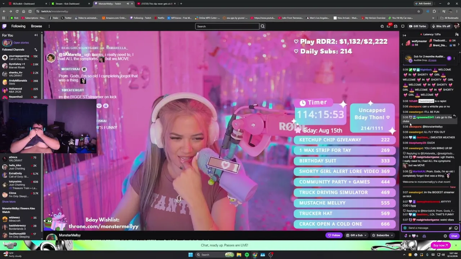The width and height of the screenshot is (461, 259).
Task: Open File Explorer from the taskbar
Action: coord(239,255)
